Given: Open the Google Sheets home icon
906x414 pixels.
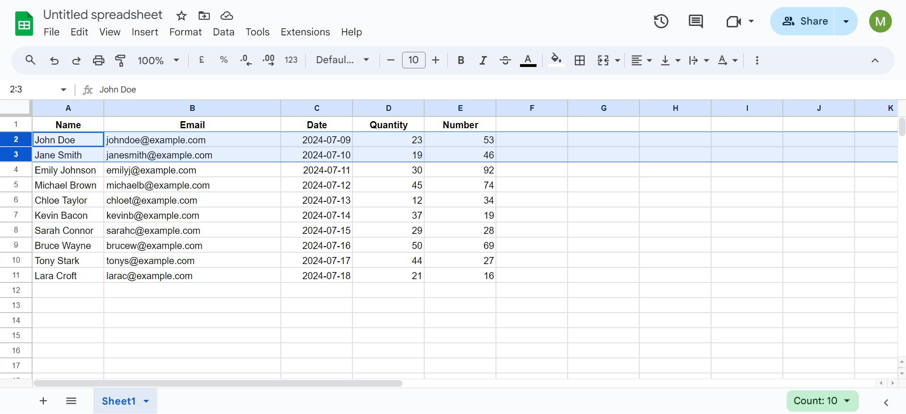Looking at the screenshot, I should pos(24,24).
